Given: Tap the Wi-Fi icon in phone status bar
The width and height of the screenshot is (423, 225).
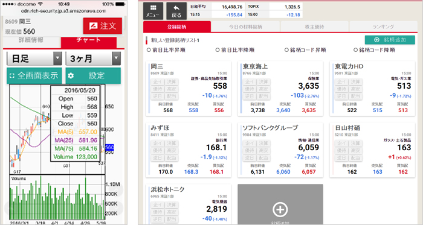Looking at the screenshot, I should (40, 4).
